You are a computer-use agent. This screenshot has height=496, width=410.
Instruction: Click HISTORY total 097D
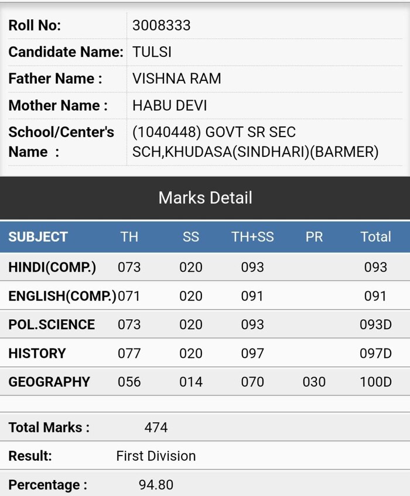[x=375, y=353]
